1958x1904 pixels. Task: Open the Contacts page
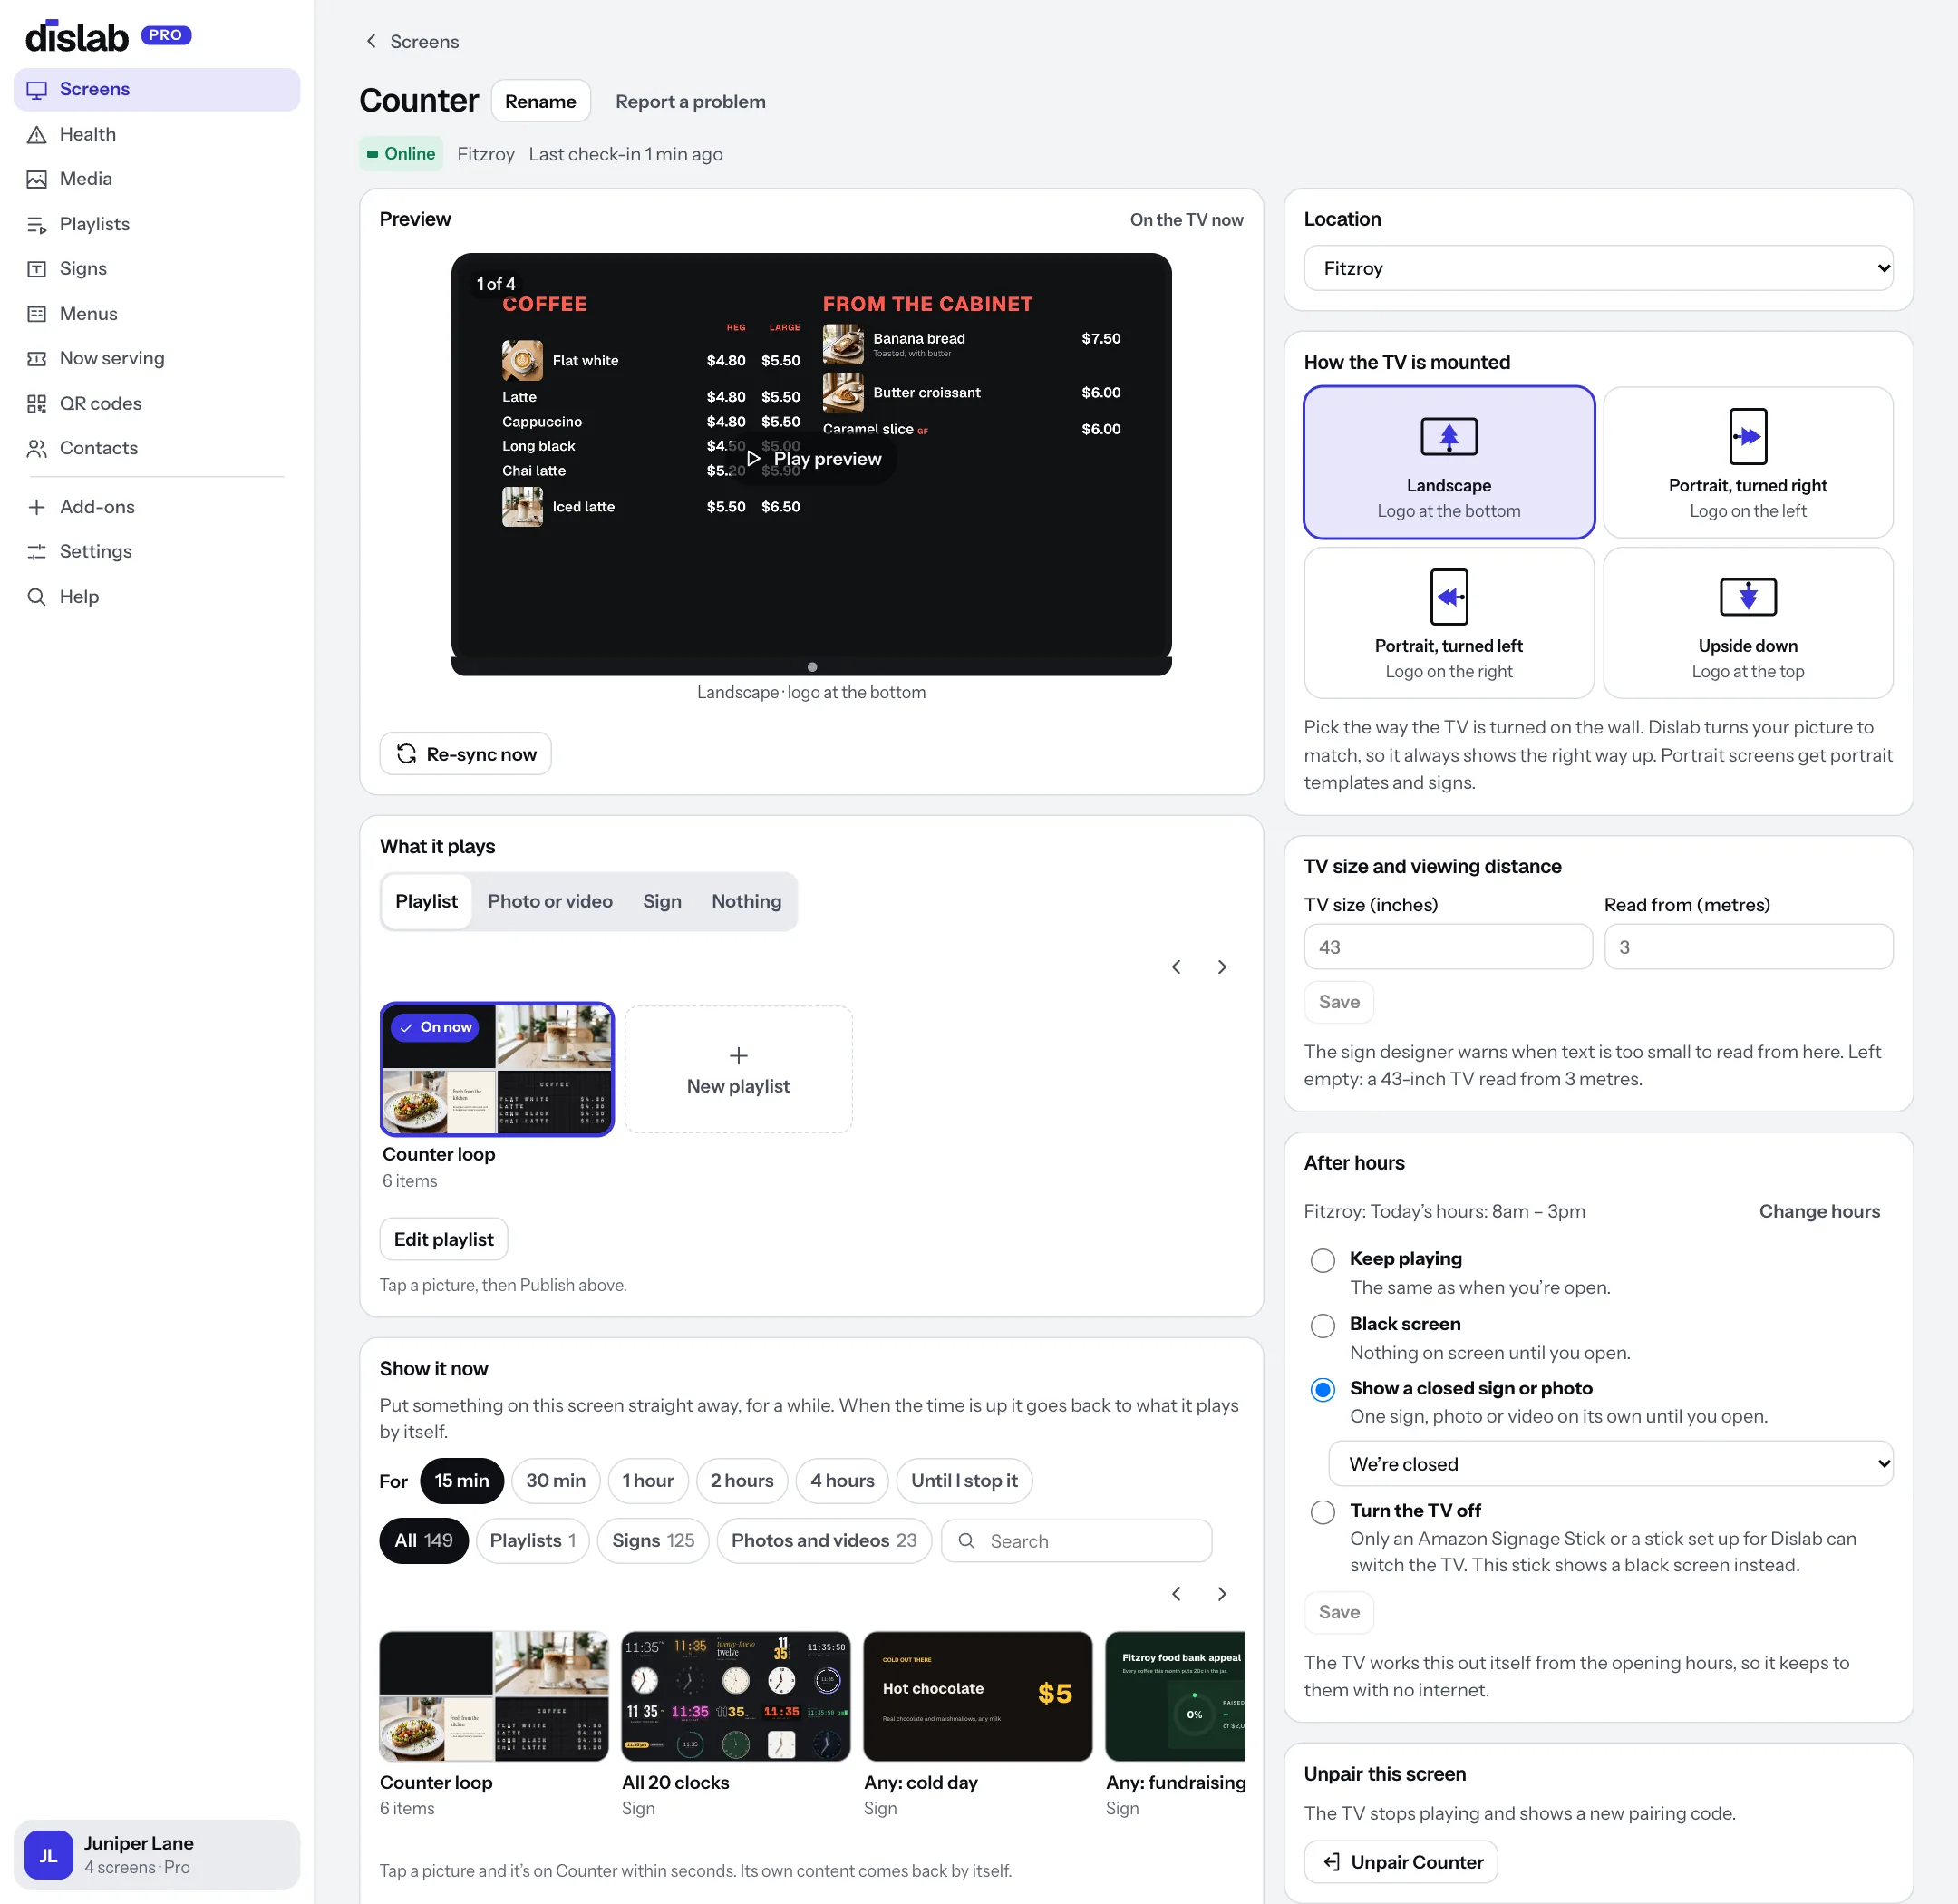pos(157,448)
